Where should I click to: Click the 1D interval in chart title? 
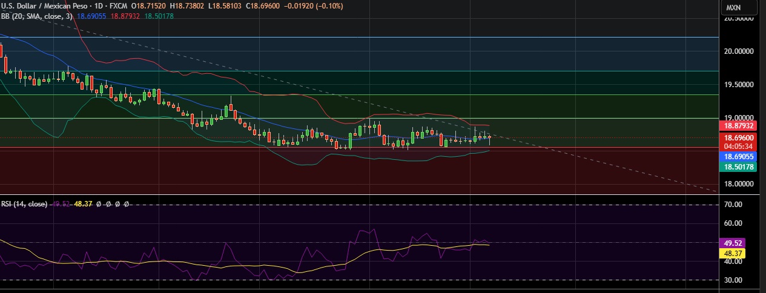tap(99, 6)
